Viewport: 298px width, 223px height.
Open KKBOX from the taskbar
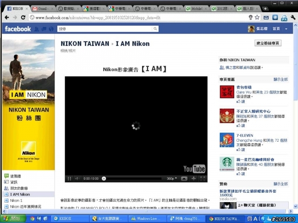(70, 219)
